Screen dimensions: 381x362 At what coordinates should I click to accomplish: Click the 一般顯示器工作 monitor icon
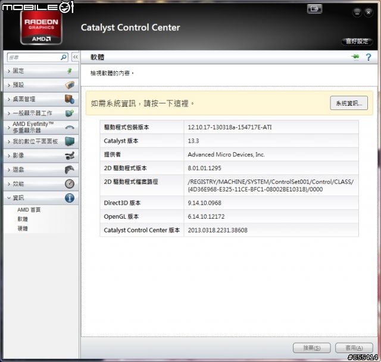(x=70, y=113)
